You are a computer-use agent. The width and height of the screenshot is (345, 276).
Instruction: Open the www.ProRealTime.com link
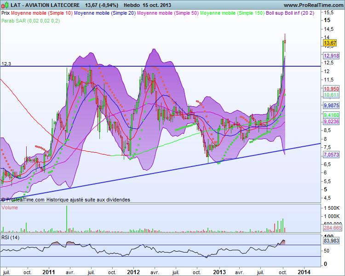pos(313,5)
